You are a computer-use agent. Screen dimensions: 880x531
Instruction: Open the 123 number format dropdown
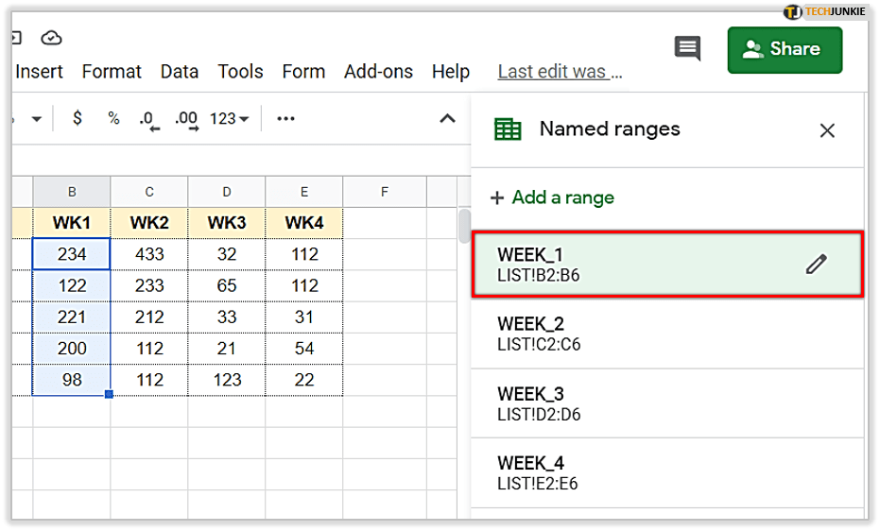click(x=230, y=119)
